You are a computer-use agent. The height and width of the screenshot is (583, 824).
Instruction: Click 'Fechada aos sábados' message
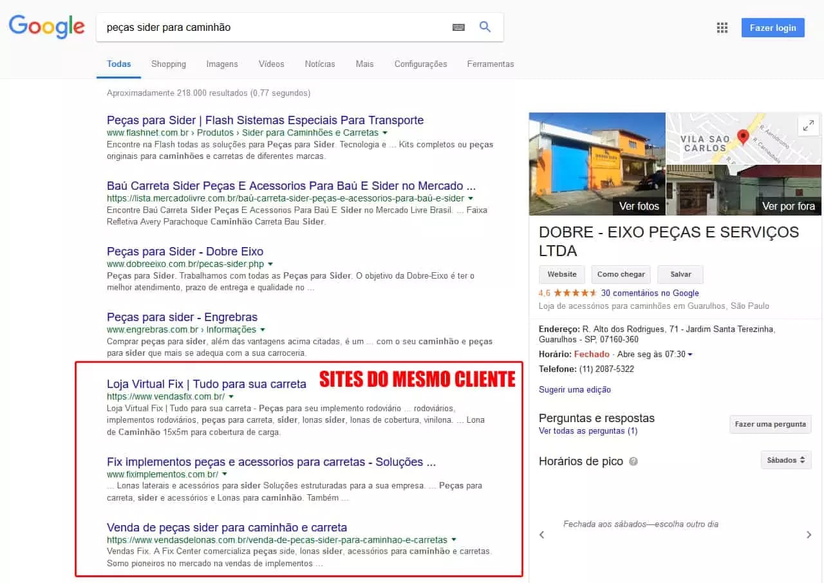(641, 524)
